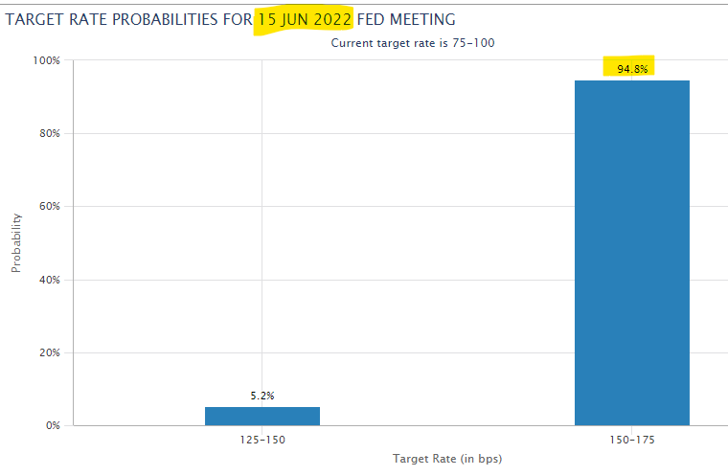Click the vertical 'Probability' axis title

point(16,242)
